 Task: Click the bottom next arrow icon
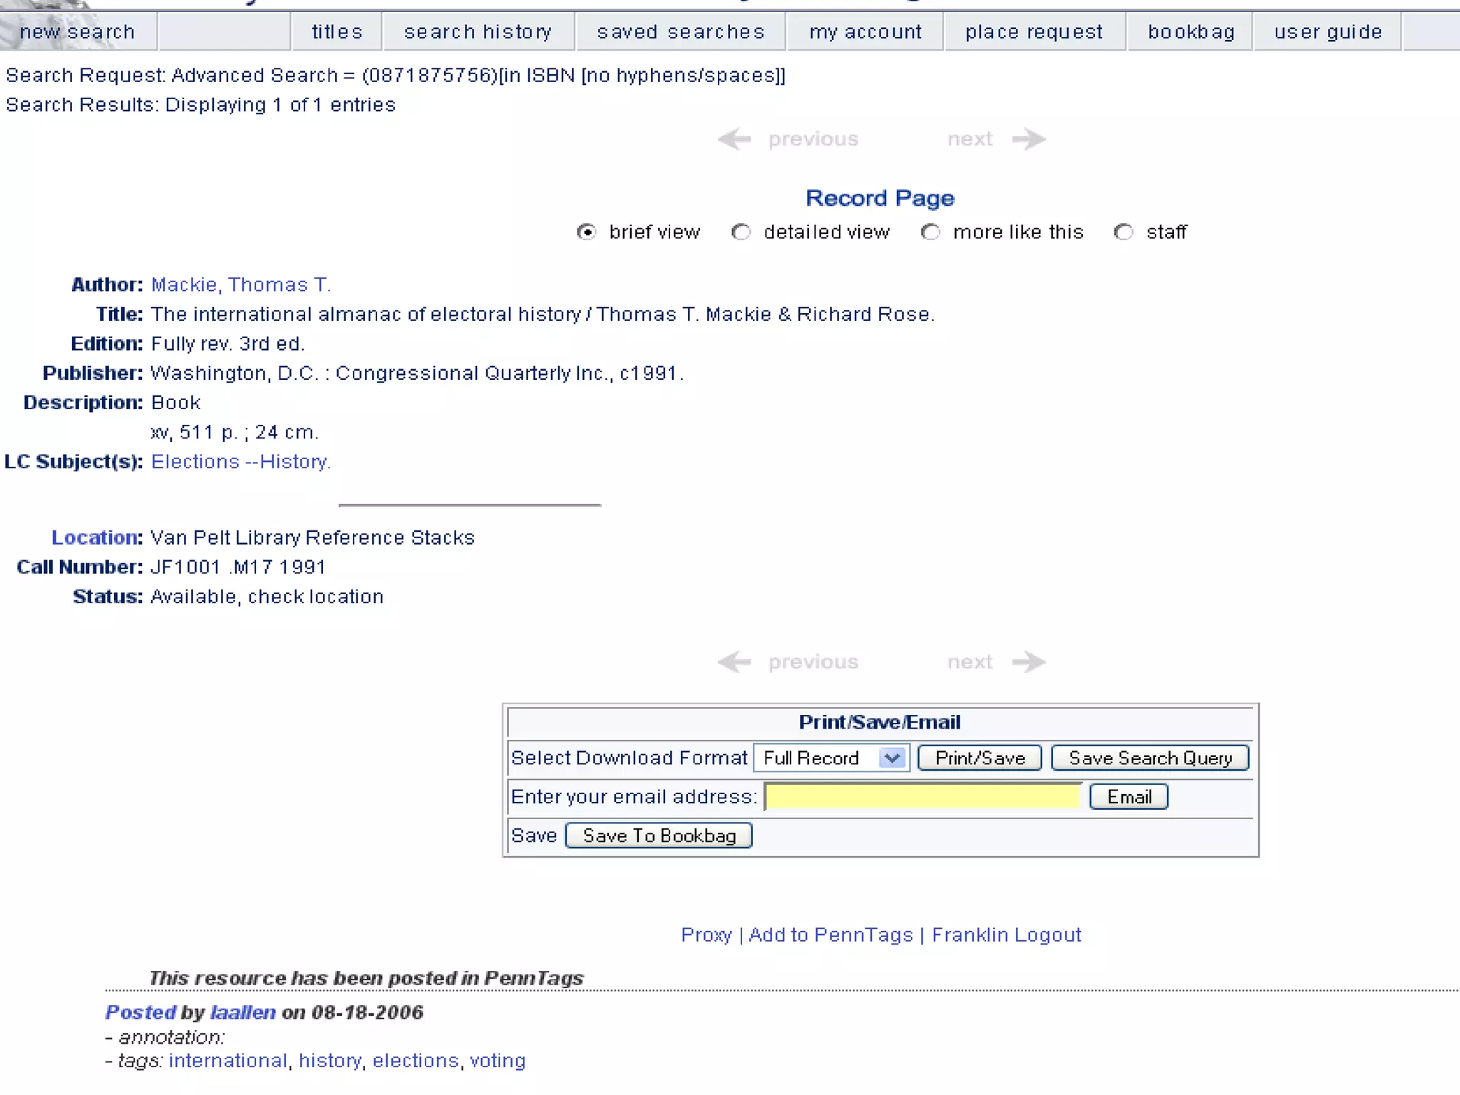pyautogui.click(x=1029, y=662)
